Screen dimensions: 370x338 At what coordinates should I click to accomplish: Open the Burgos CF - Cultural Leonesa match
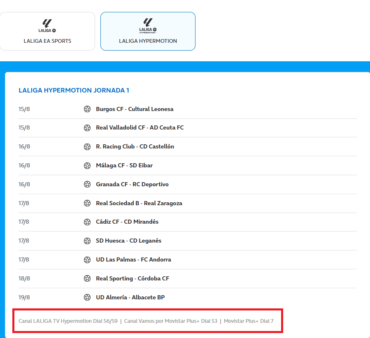pyautogui.click(x=135, y=109)
